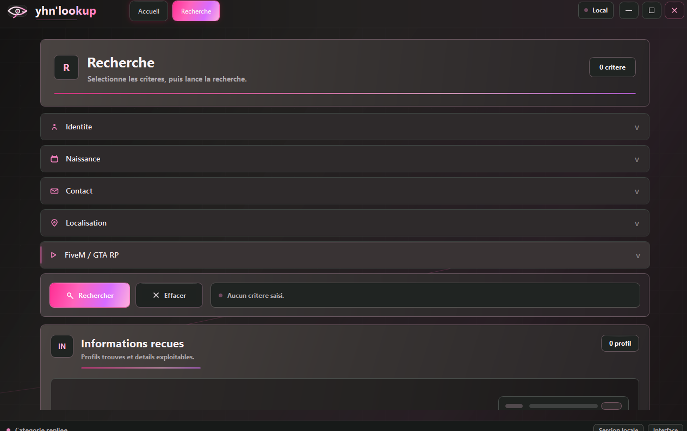
Task: Click the 0 profil counter badge
Action: coord(620,343)
